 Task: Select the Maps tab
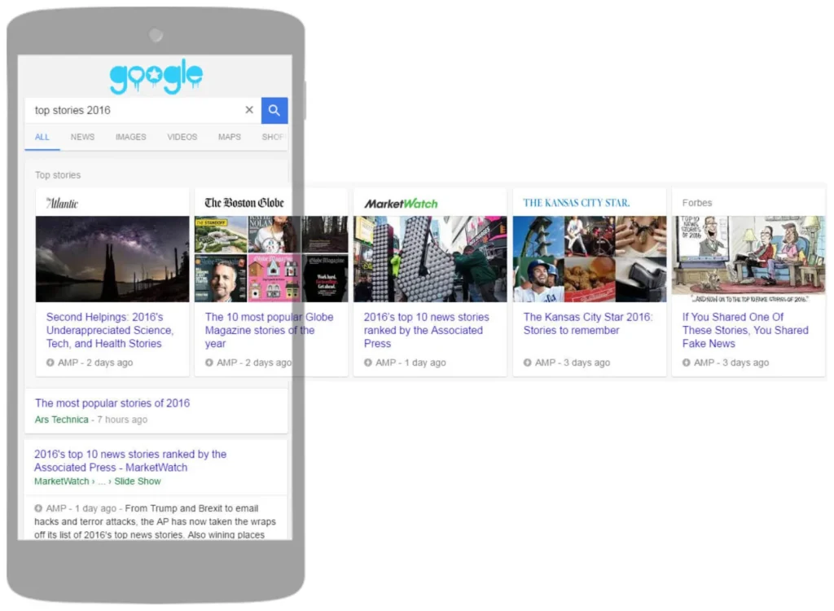click(229, 137)
